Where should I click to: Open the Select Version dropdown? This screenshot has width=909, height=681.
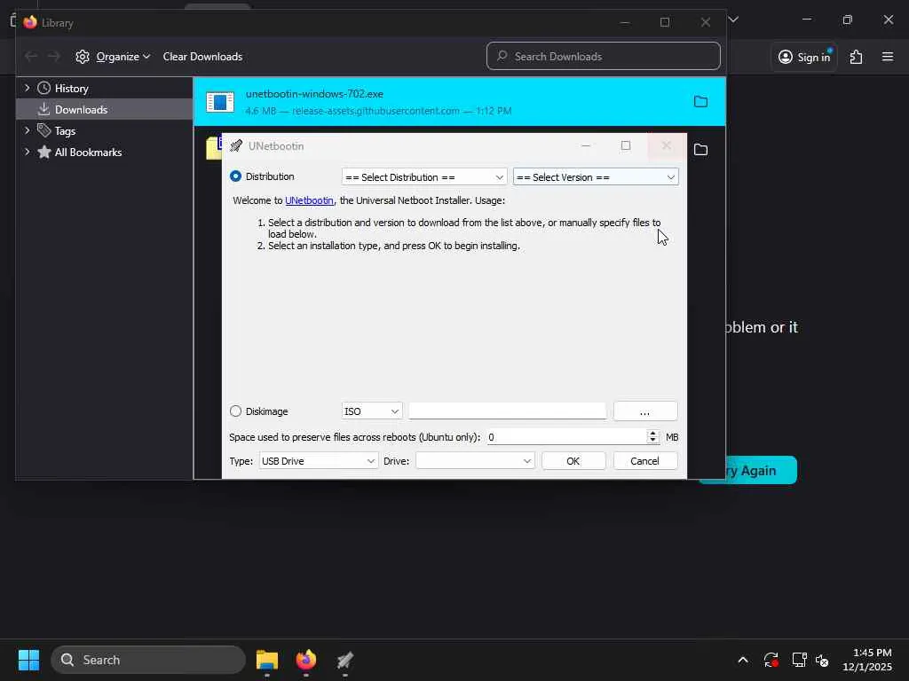point(596,177)
